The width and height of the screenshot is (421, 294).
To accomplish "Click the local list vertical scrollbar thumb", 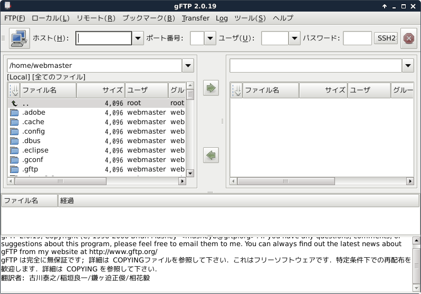I will [190, 95].
